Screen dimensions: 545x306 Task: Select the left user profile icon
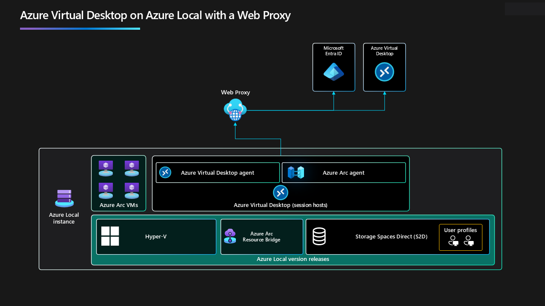(453, 241)
